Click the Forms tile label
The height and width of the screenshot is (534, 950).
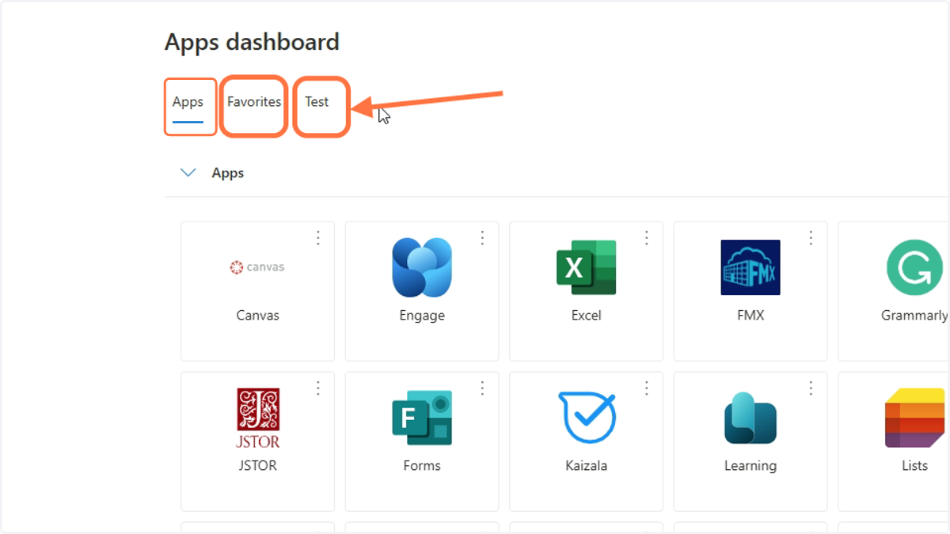point(422,465)
